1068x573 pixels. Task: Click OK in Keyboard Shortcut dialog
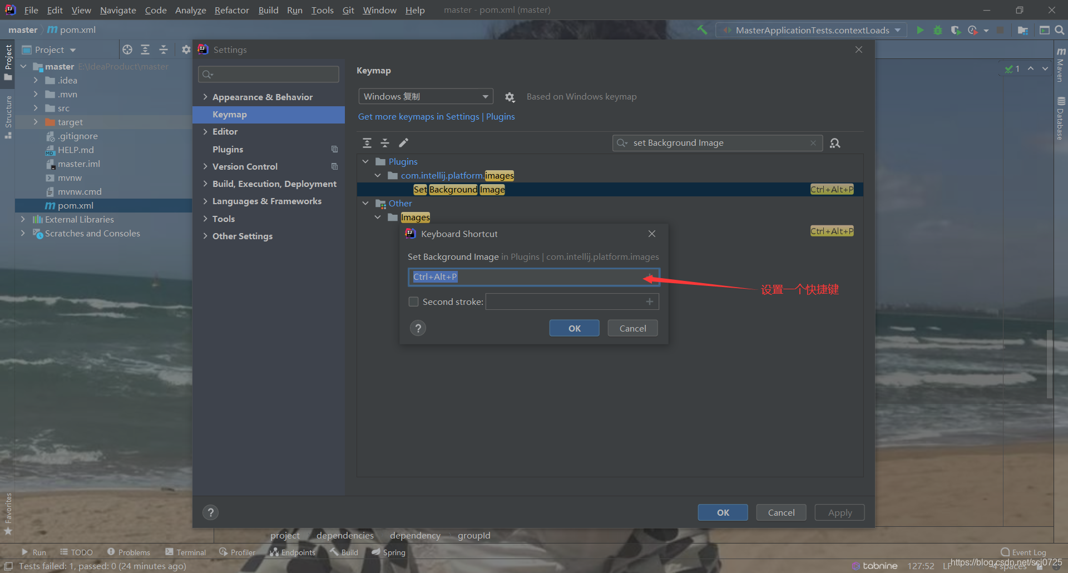(x=575, y=328)
